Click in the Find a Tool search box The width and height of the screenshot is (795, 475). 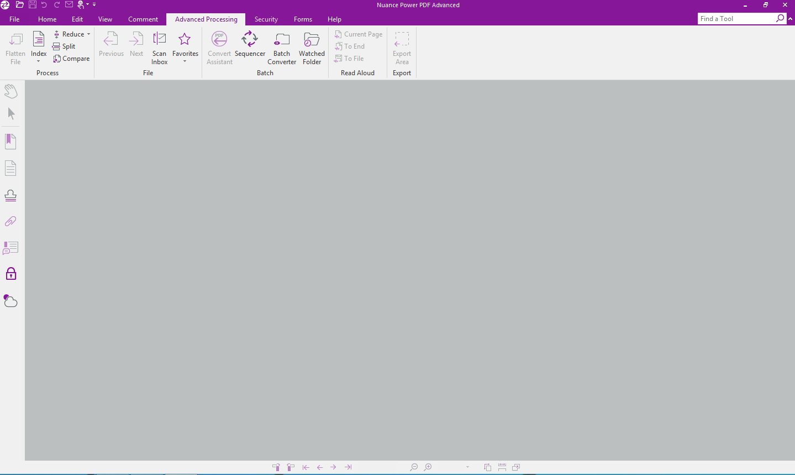(736, 19)
